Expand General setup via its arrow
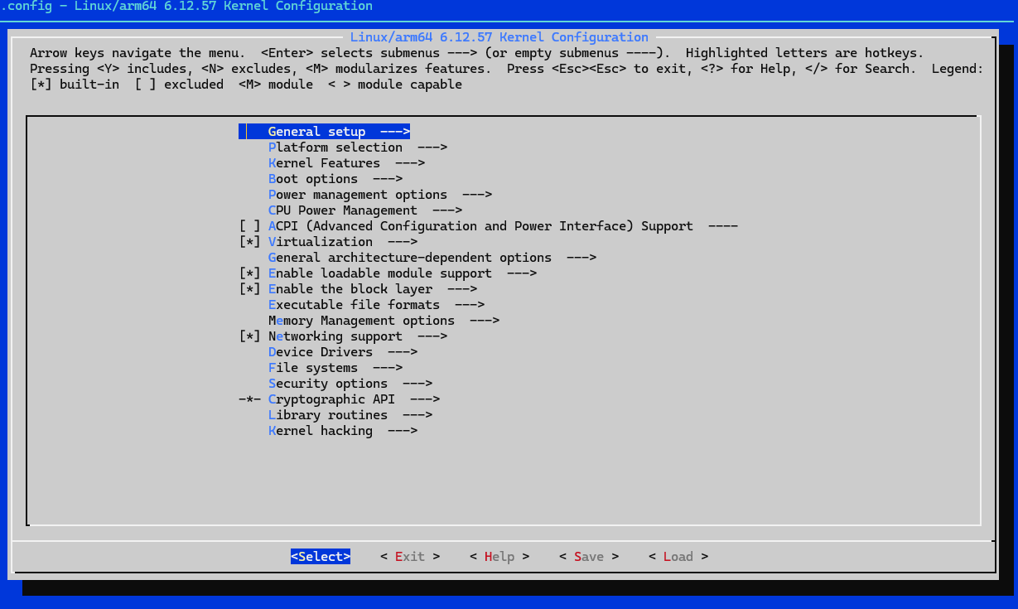1018x609 pixels. [395, 132]
